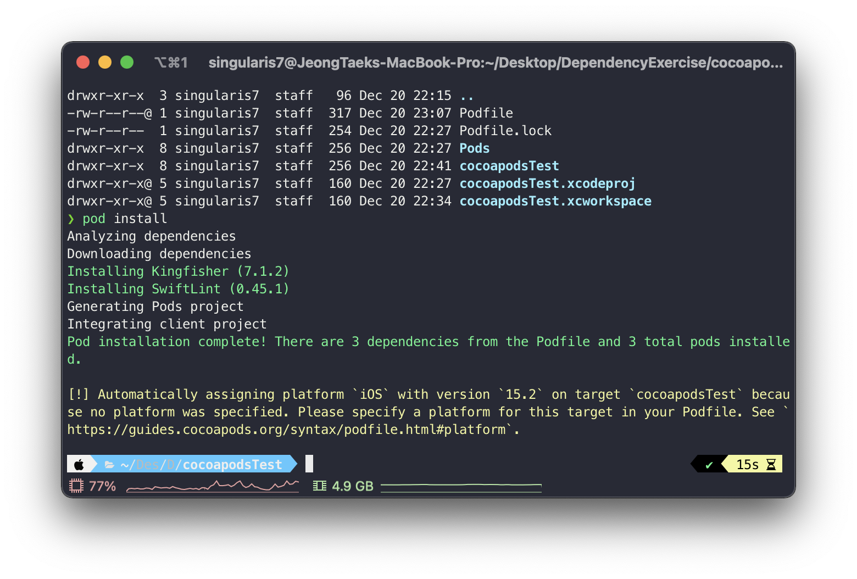Click the 317 file size of Podfile
The height and width of the screenshot is (579, 857).
[340, 113]
